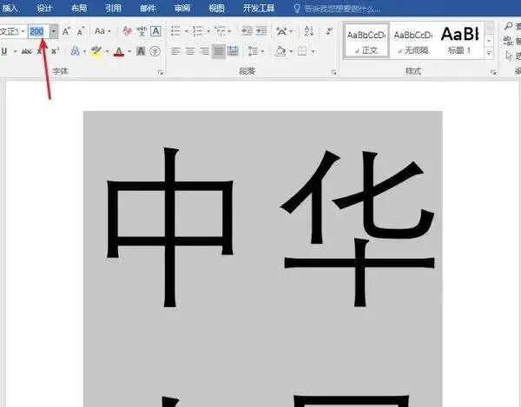The width and height of the screenshot is (521, 407).
Task: Toggle subscript formatting
Action: 40,51
